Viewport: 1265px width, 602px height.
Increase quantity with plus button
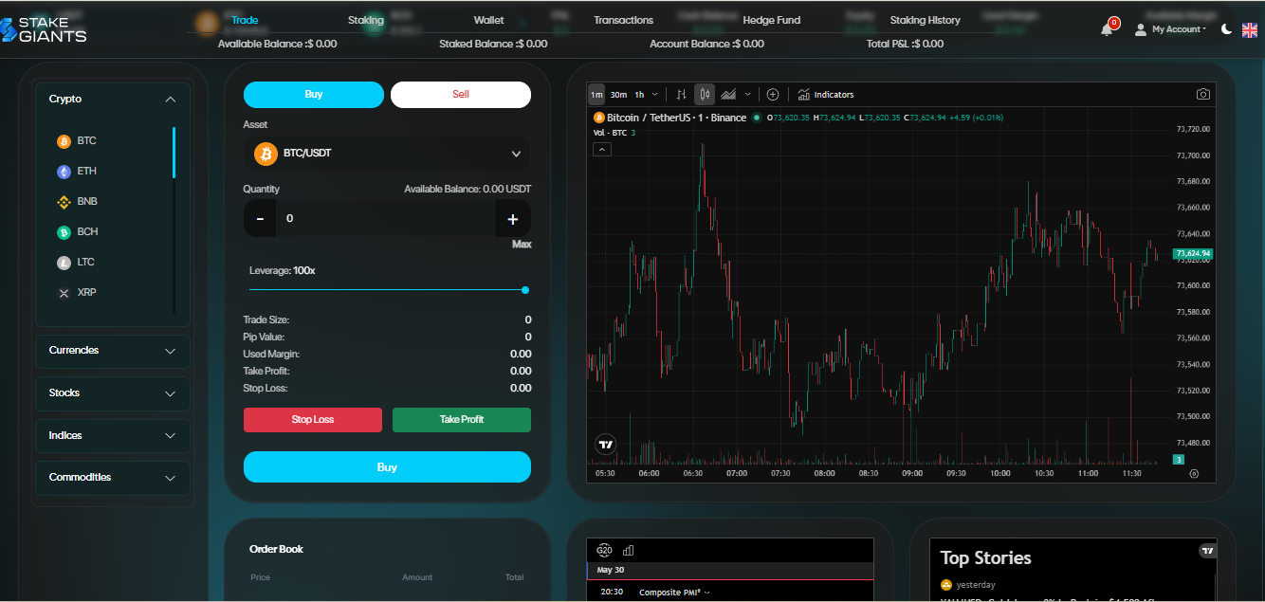coord(513,219)
